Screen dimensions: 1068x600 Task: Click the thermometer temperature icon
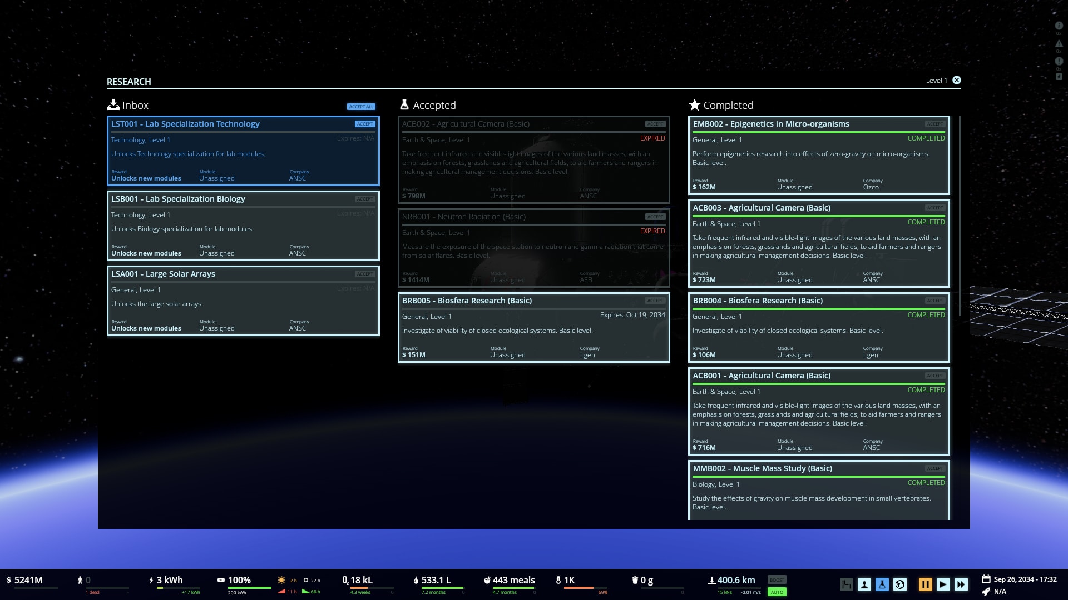558,580
